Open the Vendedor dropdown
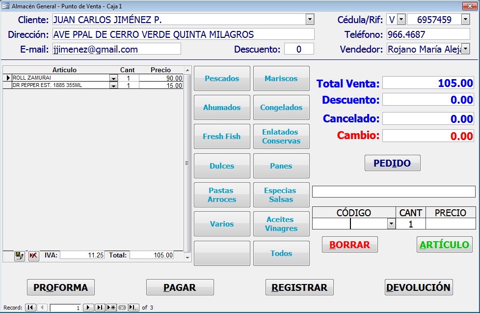 [465, 49]
